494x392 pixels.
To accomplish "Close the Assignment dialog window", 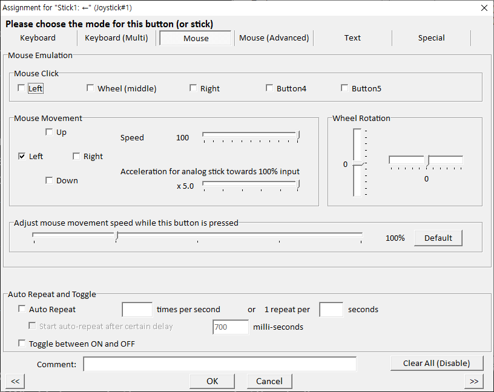I will click(x=484, y=8).
